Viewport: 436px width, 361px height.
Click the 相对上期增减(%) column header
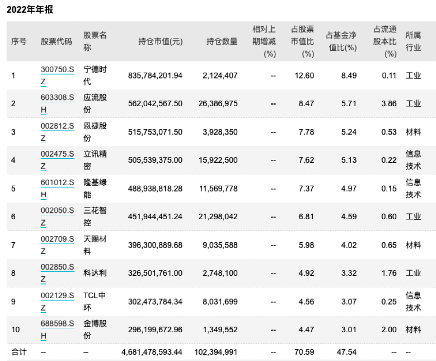pyautogui.click(x=264, y=41)
